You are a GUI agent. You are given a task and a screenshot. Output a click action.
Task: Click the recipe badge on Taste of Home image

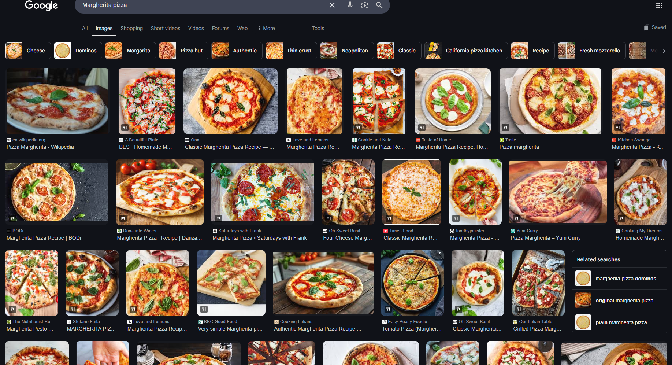point(422,128)
